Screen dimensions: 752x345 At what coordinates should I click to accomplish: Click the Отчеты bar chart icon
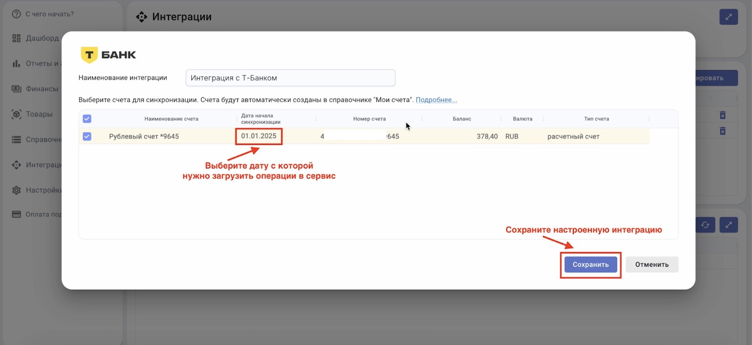click(16, 63)
